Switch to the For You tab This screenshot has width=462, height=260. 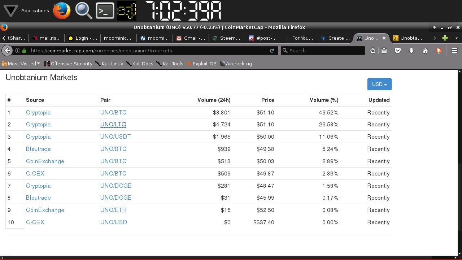tap(299, 38)
